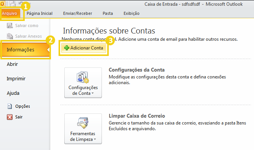Click the Ferramentas de Limpeza broom icon
This screenshot has width=254, height=150.
coord(83,123)
